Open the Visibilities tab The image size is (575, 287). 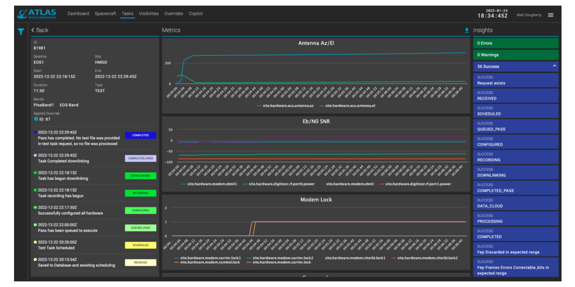pyautogui.click(x=149, y=13)
